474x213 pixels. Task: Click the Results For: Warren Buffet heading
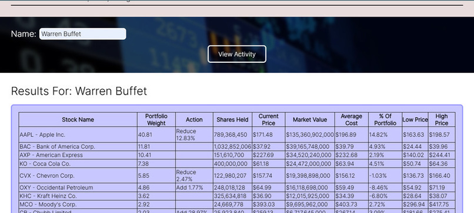(79, 91)
